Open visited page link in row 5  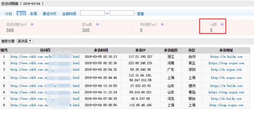coord(45,86)
